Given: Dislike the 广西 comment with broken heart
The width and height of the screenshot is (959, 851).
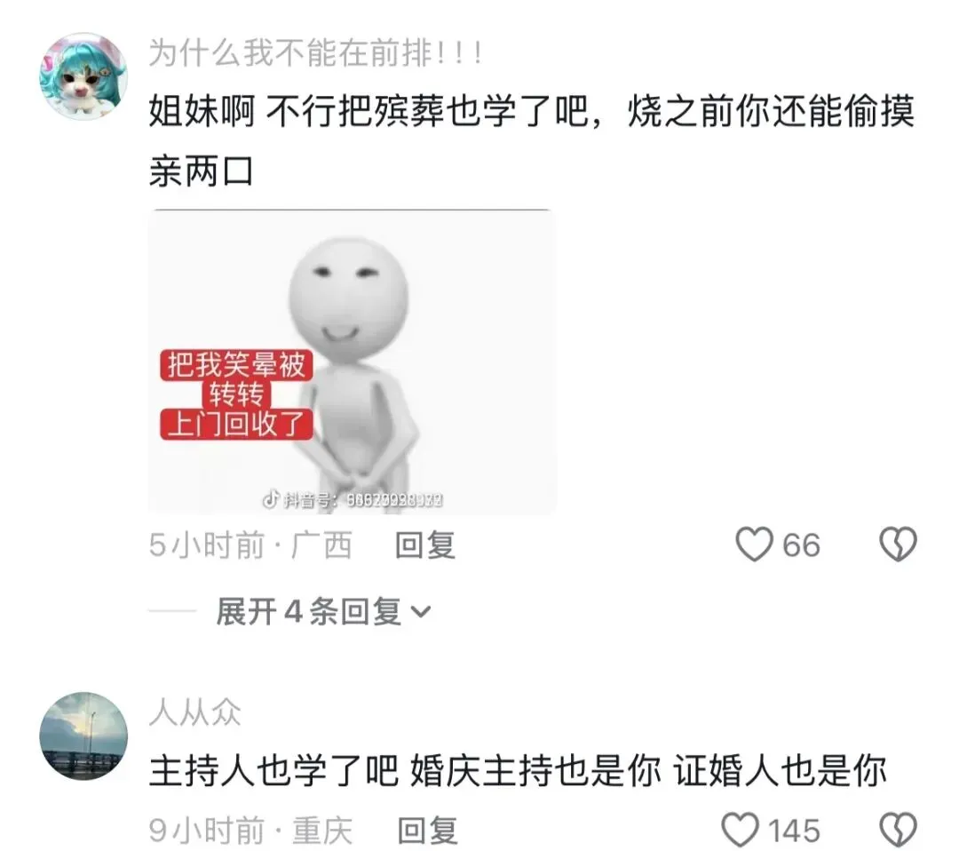Looking at the screenshot, I should [898, 545].
